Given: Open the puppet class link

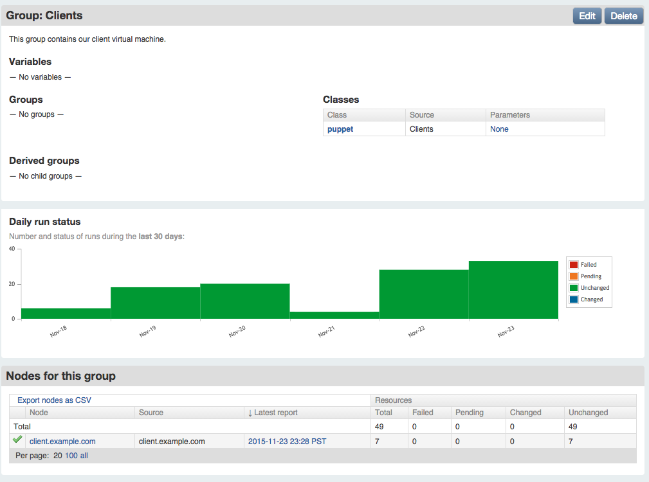Looking at the screenshot, I should 340,129.
